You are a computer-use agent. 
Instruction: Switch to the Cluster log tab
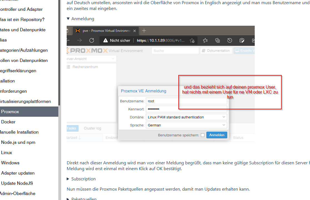(x=92, y=128)
